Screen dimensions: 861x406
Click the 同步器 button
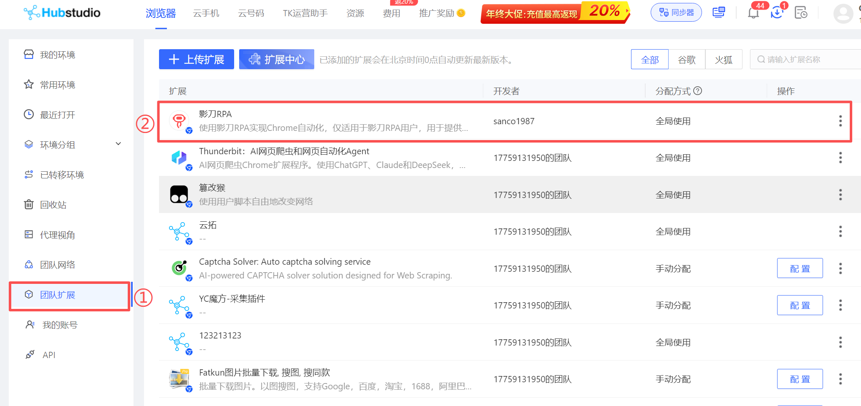pos(676,13)
